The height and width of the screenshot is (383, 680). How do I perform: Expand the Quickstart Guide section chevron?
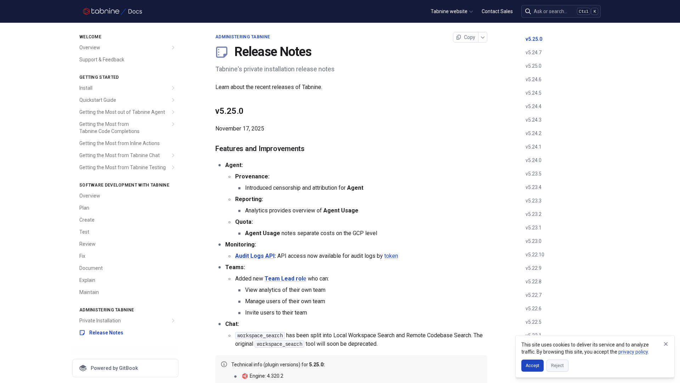173,100
